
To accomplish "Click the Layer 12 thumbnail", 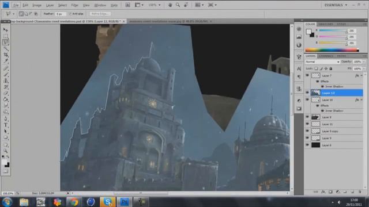I will [x=315, y=93].
